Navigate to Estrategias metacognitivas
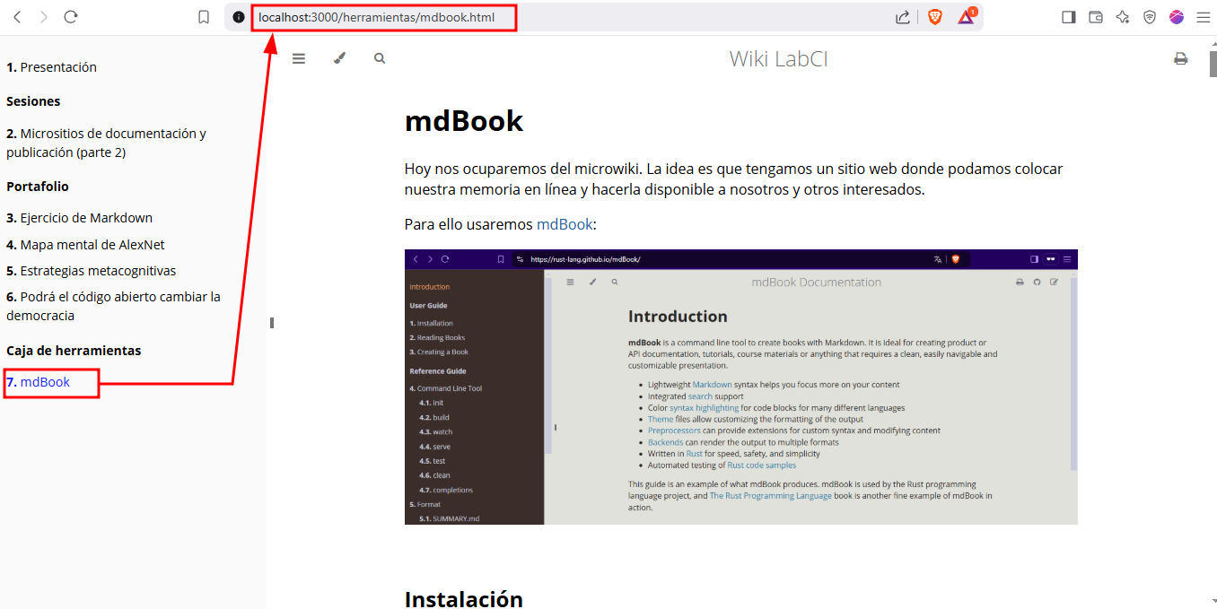This screenshot has width=1217, height=609. click(x=91, y=271)
